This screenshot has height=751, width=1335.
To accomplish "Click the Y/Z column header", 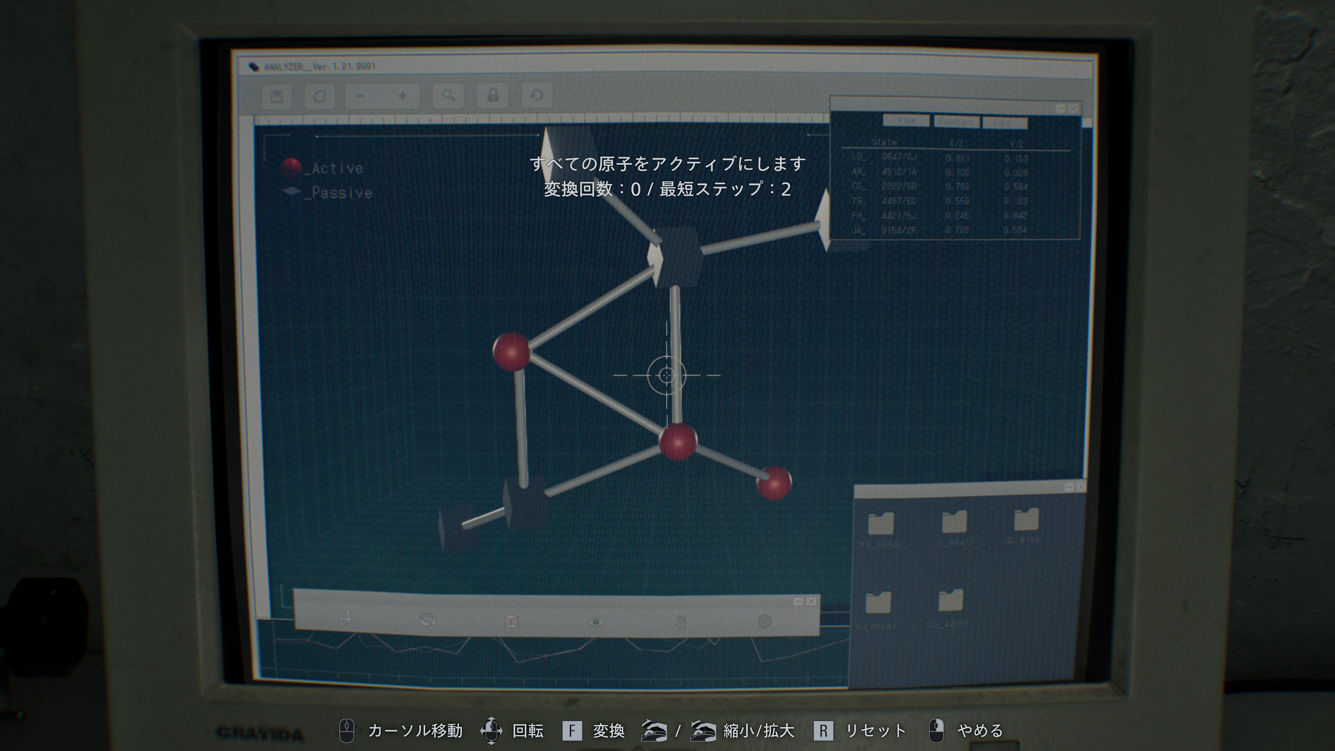I will (1016, 144).
